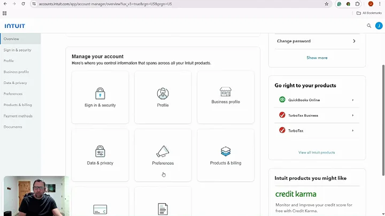The image size is (385, 216).
Task: Click the Data & privacy card label
Action: click(x=100, y=163)
